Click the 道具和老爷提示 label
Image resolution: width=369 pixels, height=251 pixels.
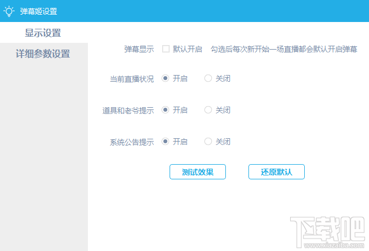click(x=128, y=111)
